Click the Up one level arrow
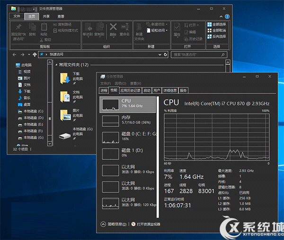The image size is (284, 240). (35, 55)
